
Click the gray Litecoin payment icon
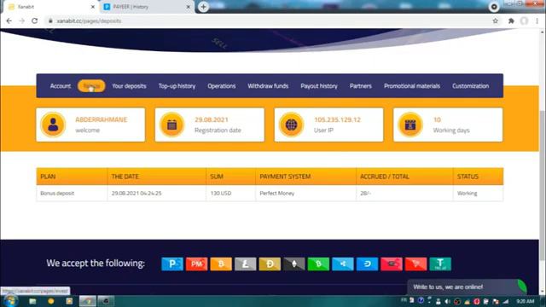245,264
